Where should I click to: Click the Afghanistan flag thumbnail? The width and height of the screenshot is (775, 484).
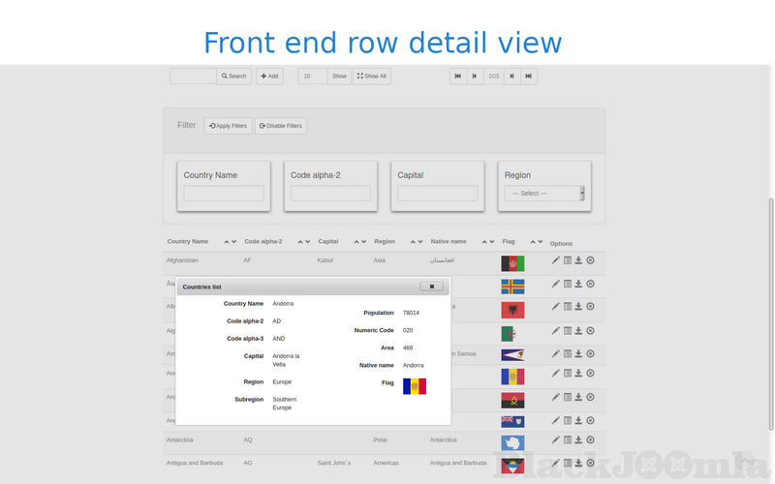512,263
